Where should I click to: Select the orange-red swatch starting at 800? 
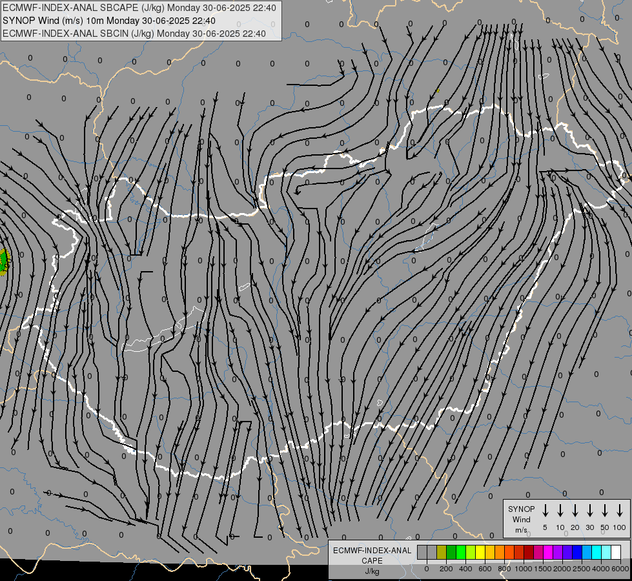click(510, 553)
